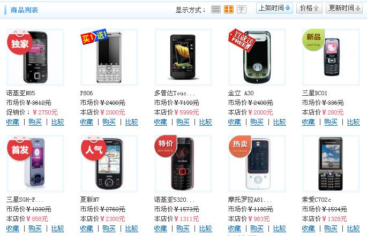Image resolution: width=367 pixels, height=236 pixels.
Task: Open the 诺基亚N85 product image
Action: (x=35, y=57)
